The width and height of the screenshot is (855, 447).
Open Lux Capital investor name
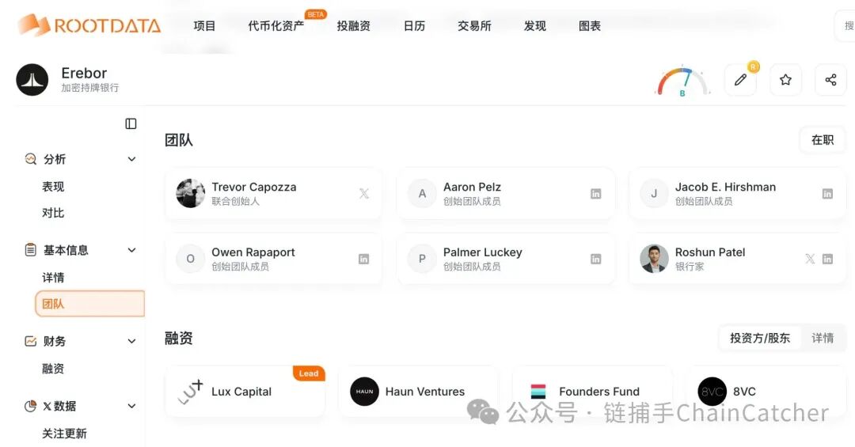tap(241, 392)
